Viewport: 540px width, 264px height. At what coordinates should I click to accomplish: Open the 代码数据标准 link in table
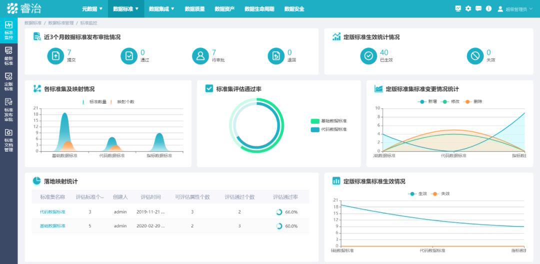52,212
